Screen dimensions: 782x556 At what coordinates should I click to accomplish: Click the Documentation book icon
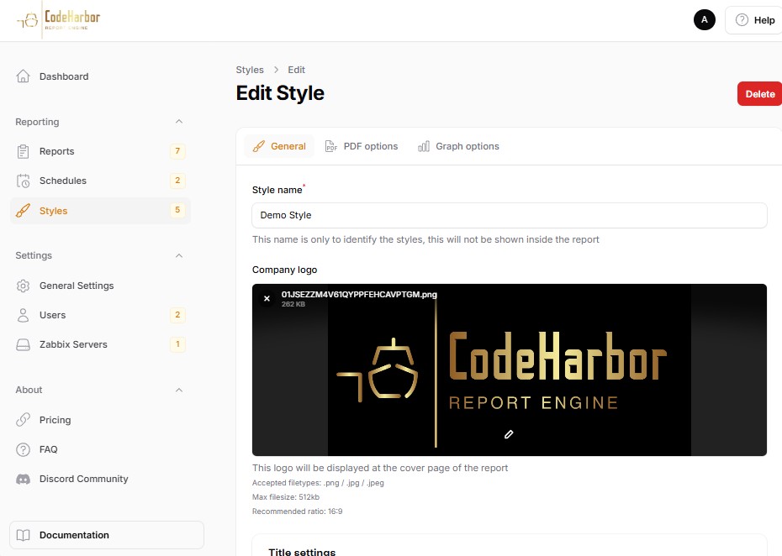pos(23,535)
